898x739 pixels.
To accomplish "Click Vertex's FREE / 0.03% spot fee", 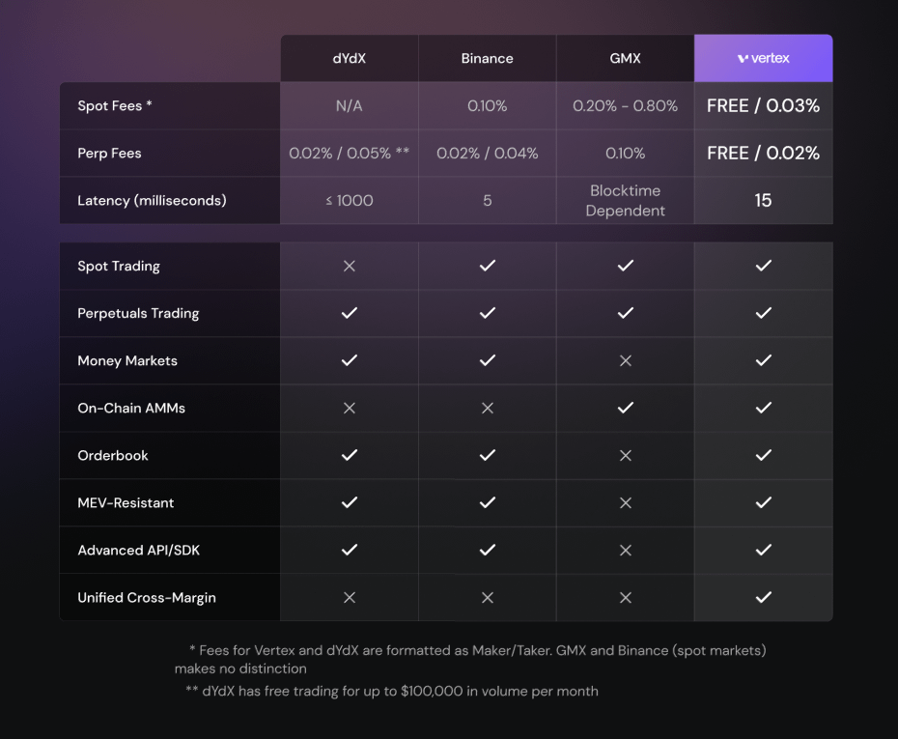I will (x=764, y=105).
